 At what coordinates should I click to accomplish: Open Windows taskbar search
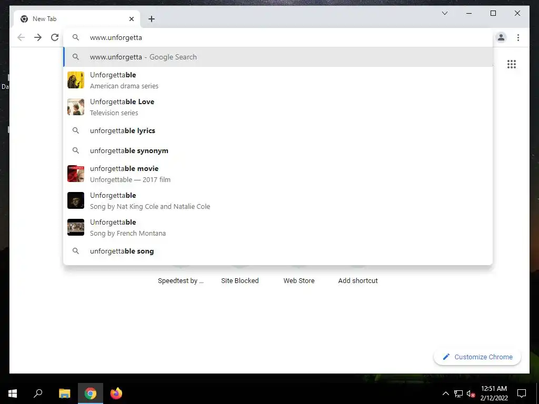pyautogui.click(x=38, y=393)
